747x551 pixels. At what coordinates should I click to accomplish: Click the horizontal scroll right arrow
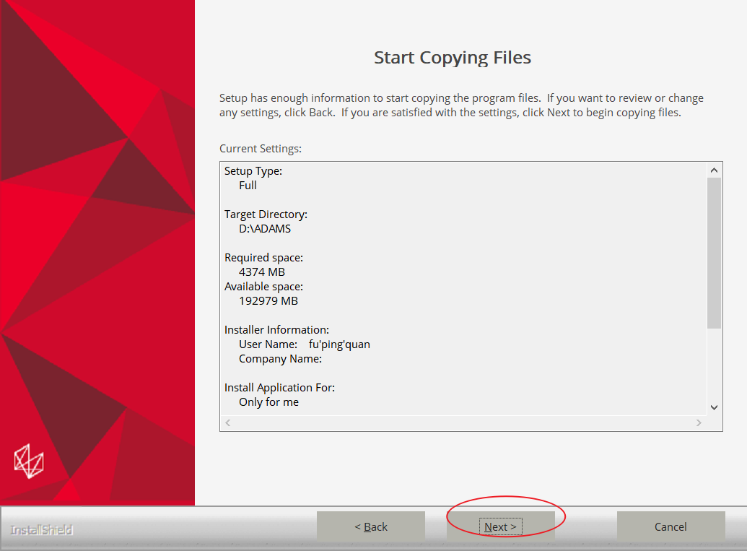pyautogui.click(x=699, y=422)
